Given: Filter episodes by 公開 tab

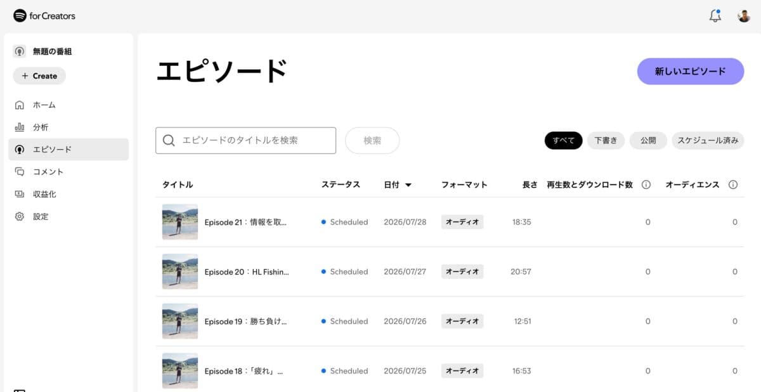Looking at the screenshot, I should 648,140.
